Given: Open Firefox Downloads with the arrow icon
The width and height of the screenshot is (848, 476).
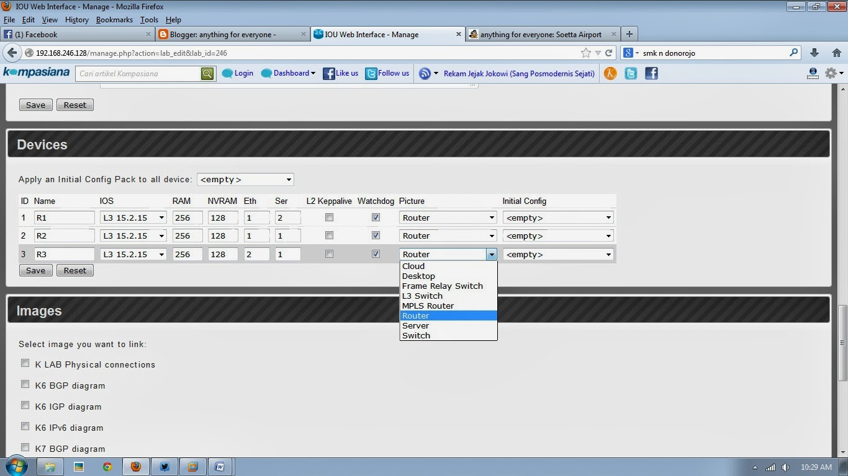Looking at the screenshot, I should (814, 53).
